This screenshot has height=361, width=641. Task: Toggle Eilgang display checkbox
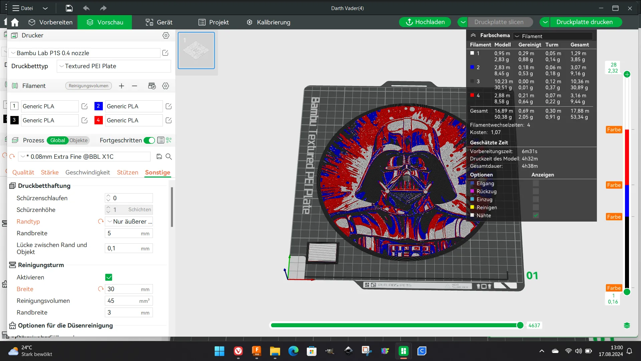coord(536,183)
